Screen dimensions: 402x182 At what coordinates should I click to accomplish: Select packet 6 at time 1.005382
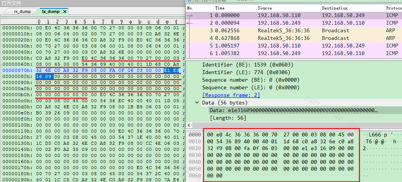(285, 53)
